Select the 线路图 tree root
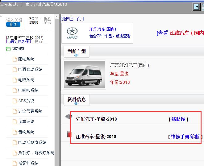Viewport: 204px width, 166px height. 18,49
